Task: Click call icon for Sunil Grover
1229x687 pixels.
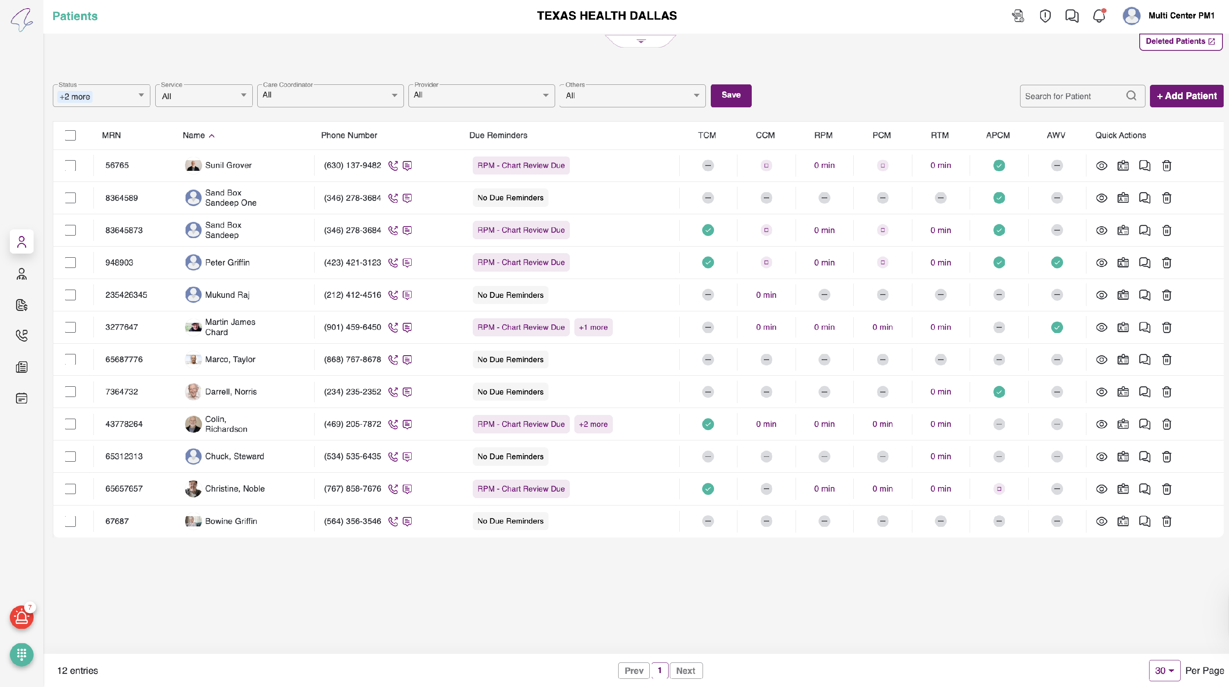Action: [392, 166]
